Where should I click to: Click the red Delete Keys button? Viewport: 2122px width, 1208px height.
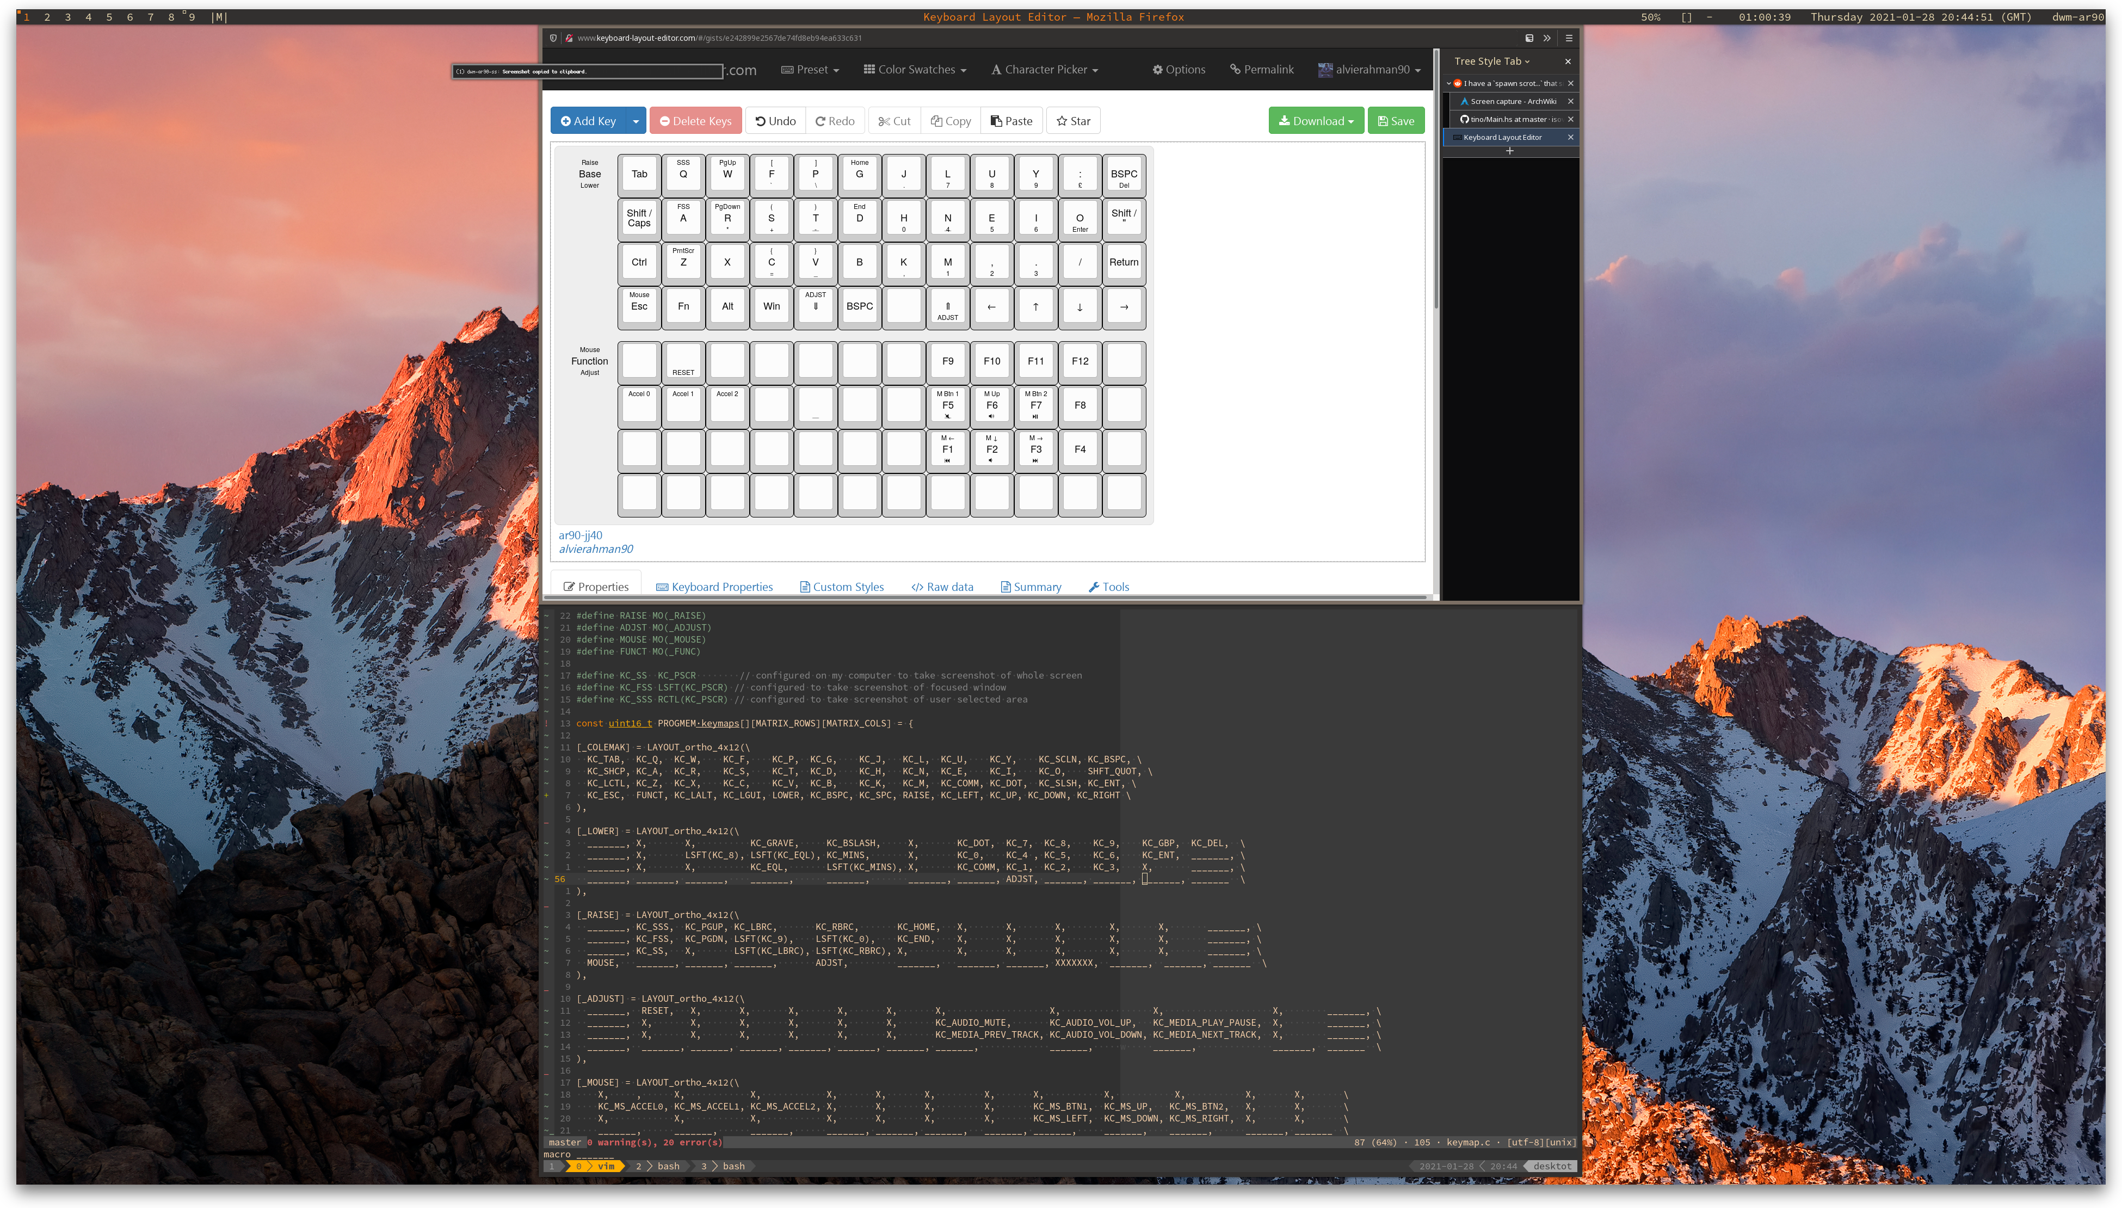click(695, 121)
